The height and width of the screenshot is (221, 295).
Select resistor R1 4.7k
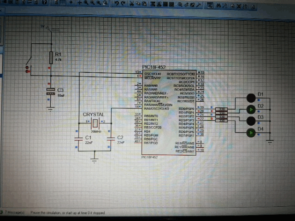point(51,58)
